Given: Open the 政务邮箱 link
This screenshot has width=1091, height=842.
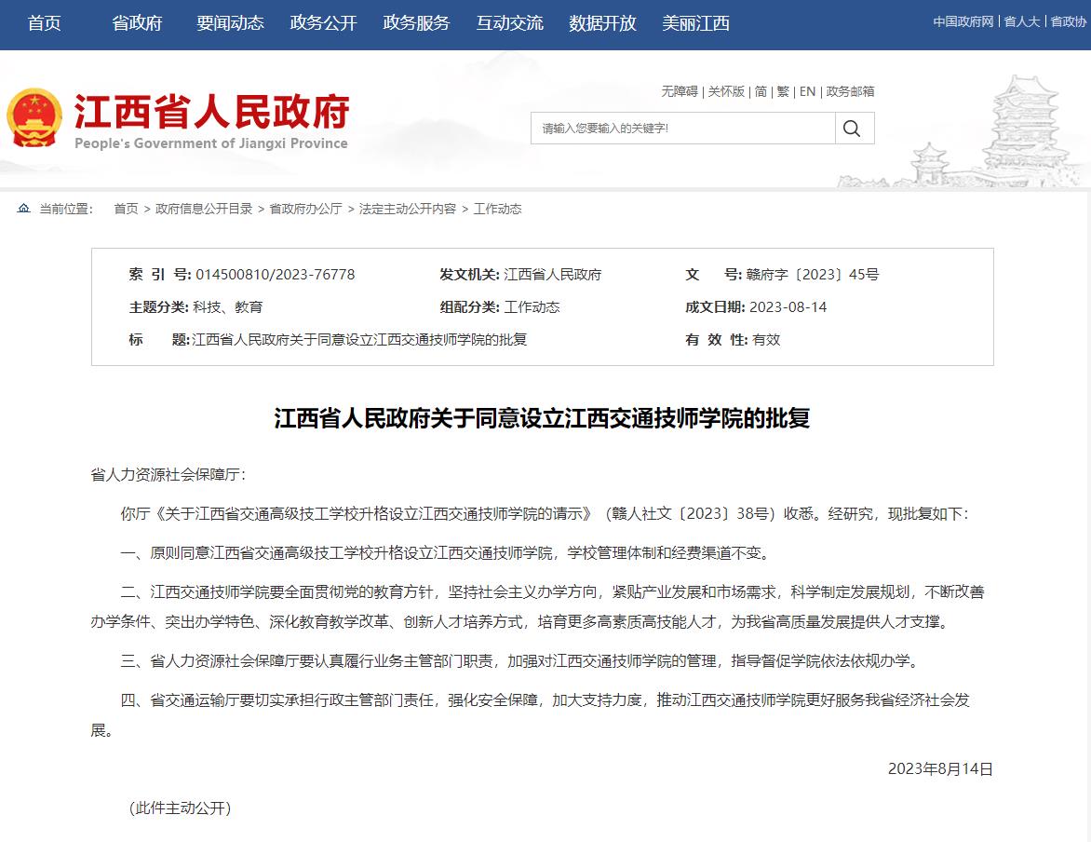Looking at the screenshot, I should [x=850, y=91].
